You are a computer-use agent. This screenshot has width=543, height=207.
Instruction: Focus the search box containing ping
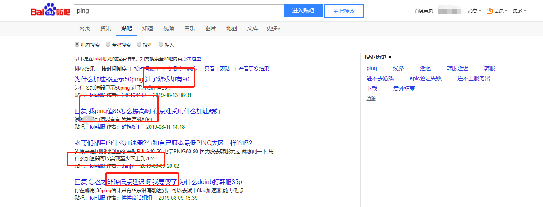pos(179,11)
